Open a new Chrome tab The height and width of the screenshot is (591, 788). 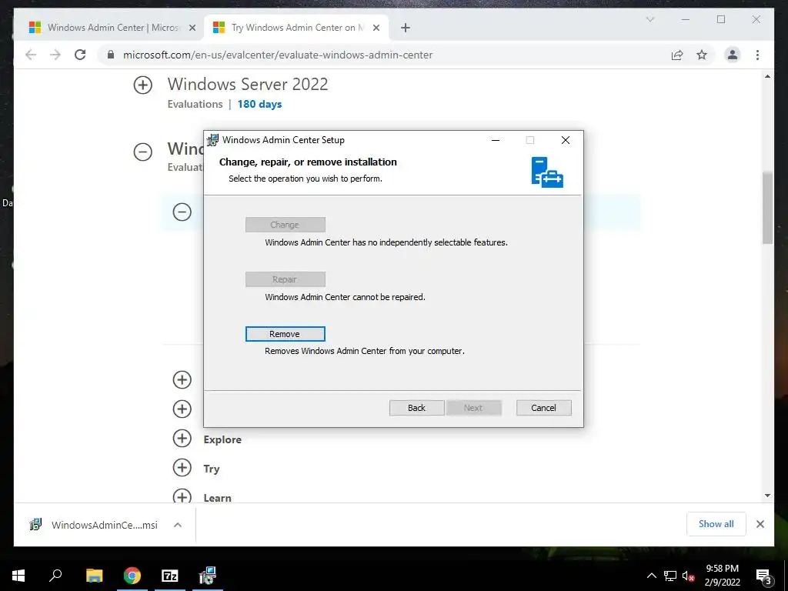(x=406, y=28)
